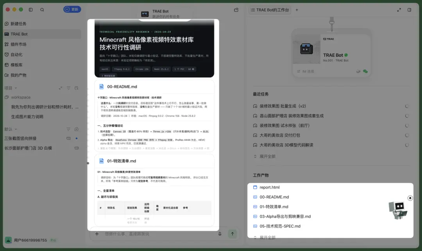Click the blue 更新 update button
The height and width of the screenshot is (251, 422).
click(72, 9)
